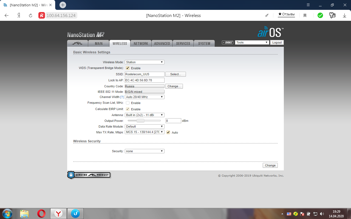Open the browser main menu
Image resolution: width=351 pixels, height=219 pixels.
coord(308,5)
